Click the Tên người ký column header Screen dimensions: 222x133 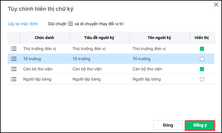tap(159, 38)
